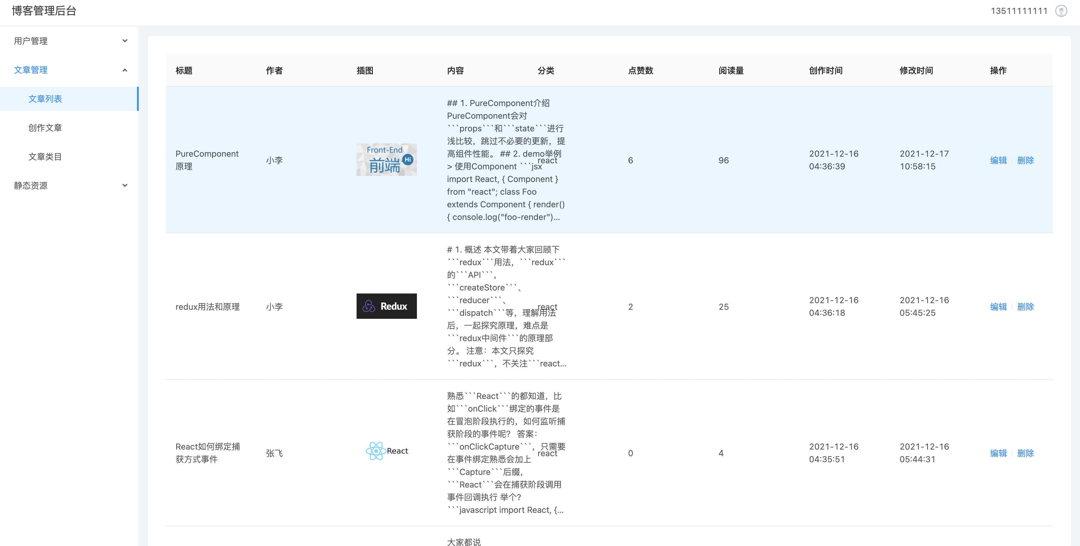Click the user avatar icon in the header
This screenshot has height=546, width=1080.
click(x=1061, y=11)
